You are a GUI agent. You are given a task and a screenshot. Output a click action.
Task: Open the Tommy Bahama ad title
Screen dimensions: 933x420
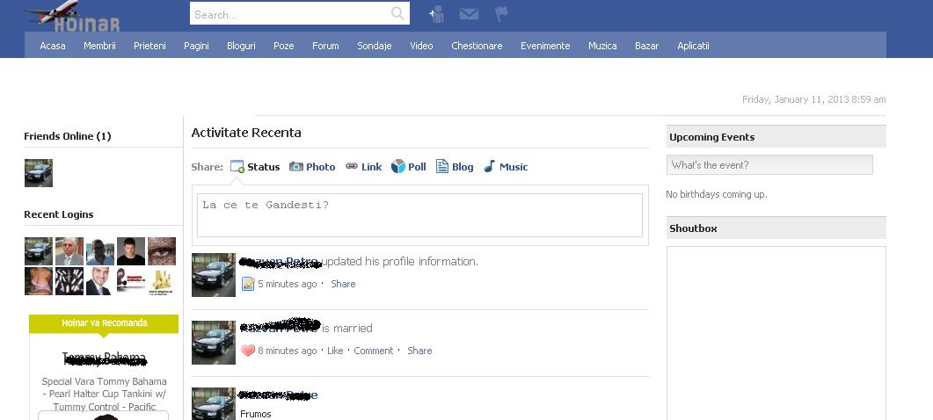pos(104,358)
